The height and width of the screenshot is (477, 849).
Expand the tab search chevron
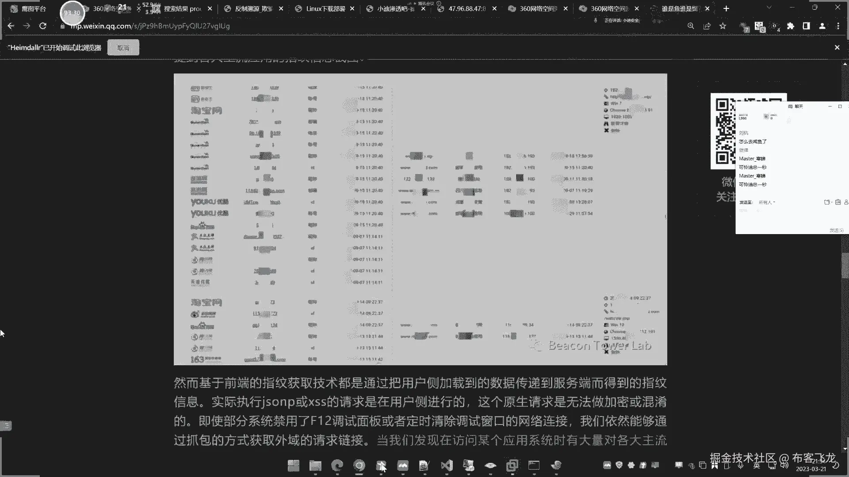(x=769, y=8)
